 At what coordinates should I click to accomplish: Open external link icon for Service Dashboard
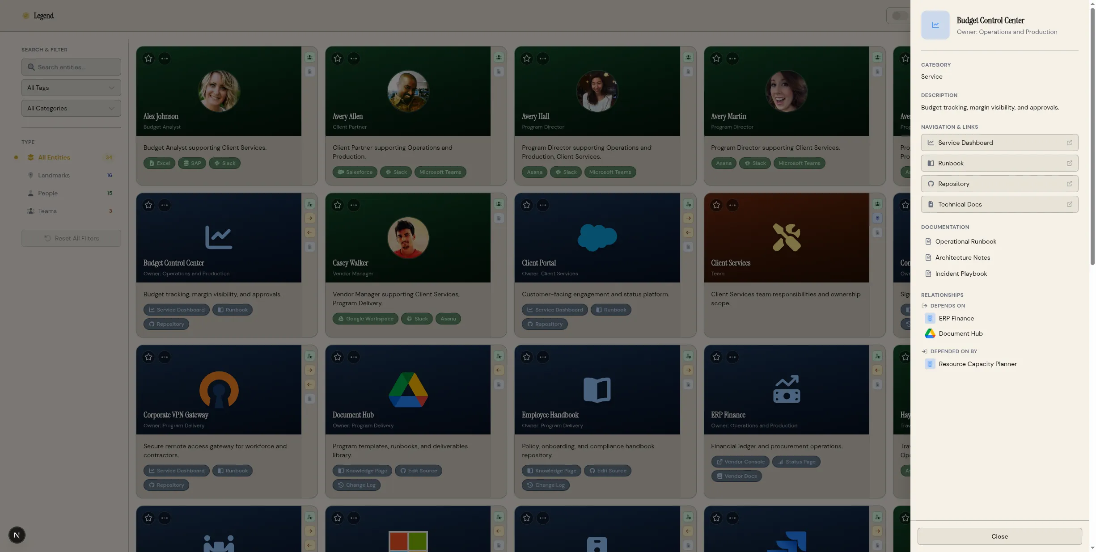1069,143
